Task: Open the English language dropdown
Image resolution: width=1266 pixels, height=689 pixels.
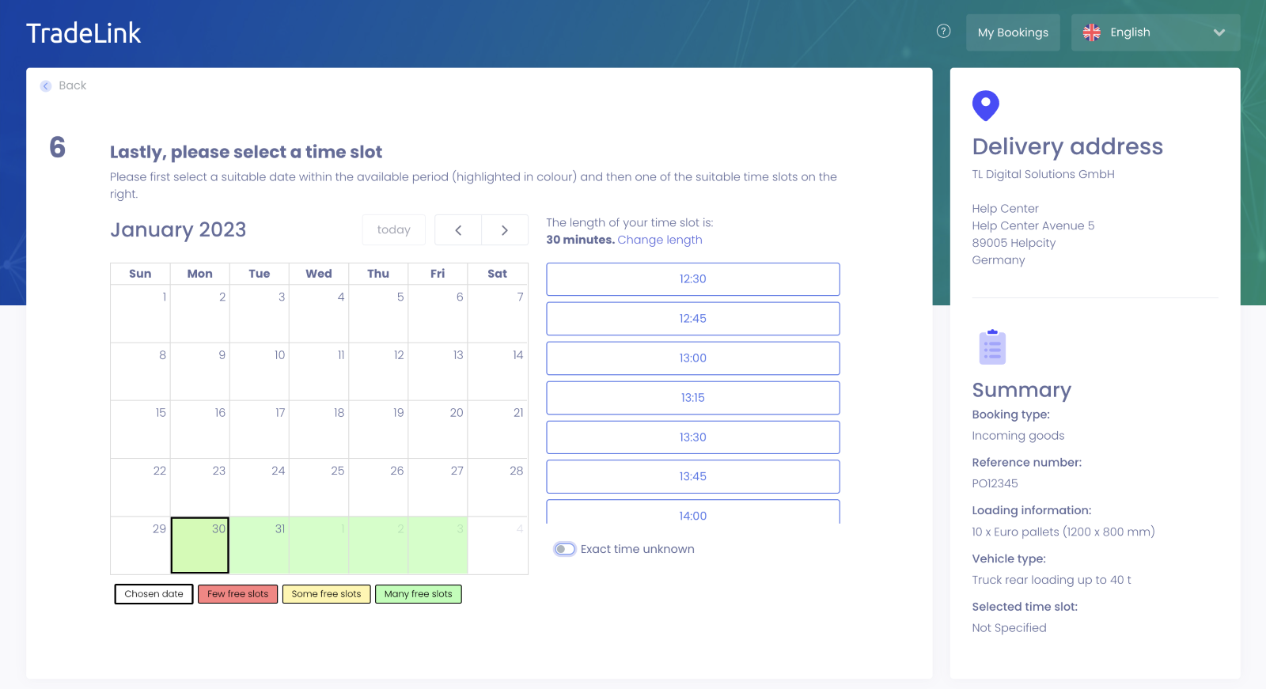Action: tap(1154, 32)
